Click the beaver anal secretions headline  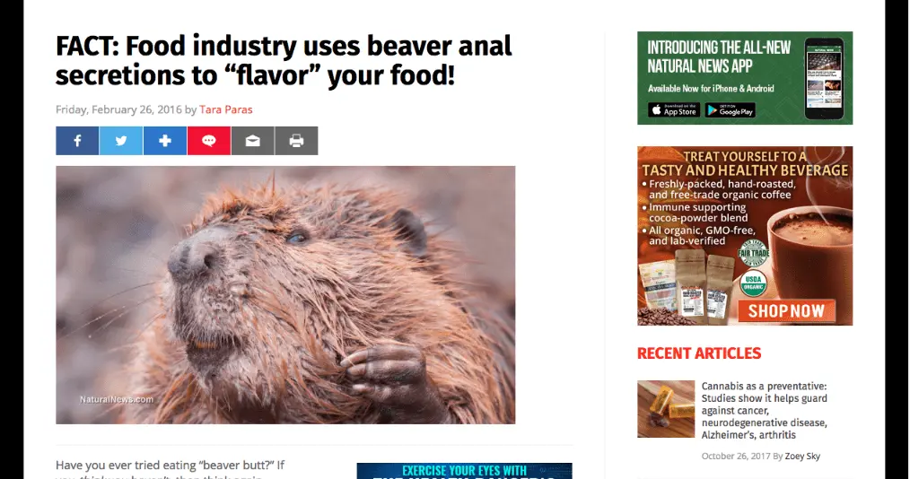(284, 61)
